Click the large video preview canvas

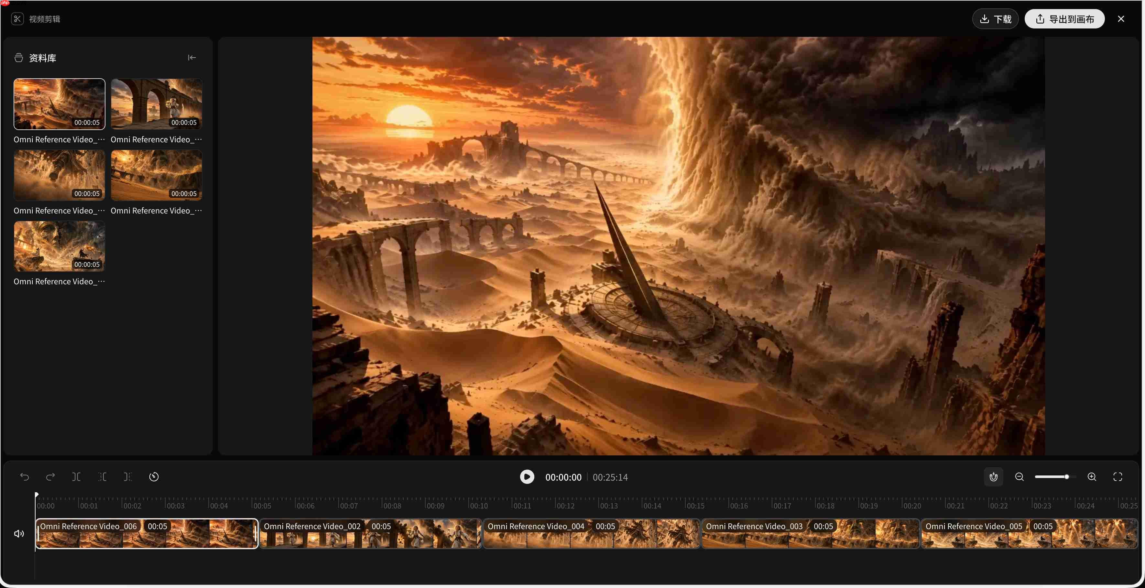678,246
